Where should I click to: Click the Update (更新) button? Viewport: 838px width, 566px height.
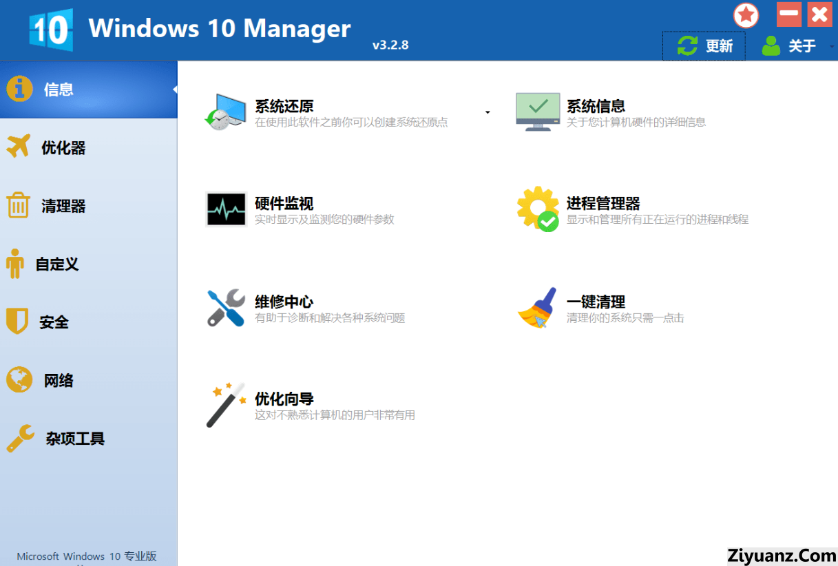pyautogui.click(x=704, y=46)
